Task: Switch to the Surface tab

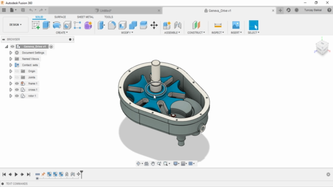Action: click(60, 17)
